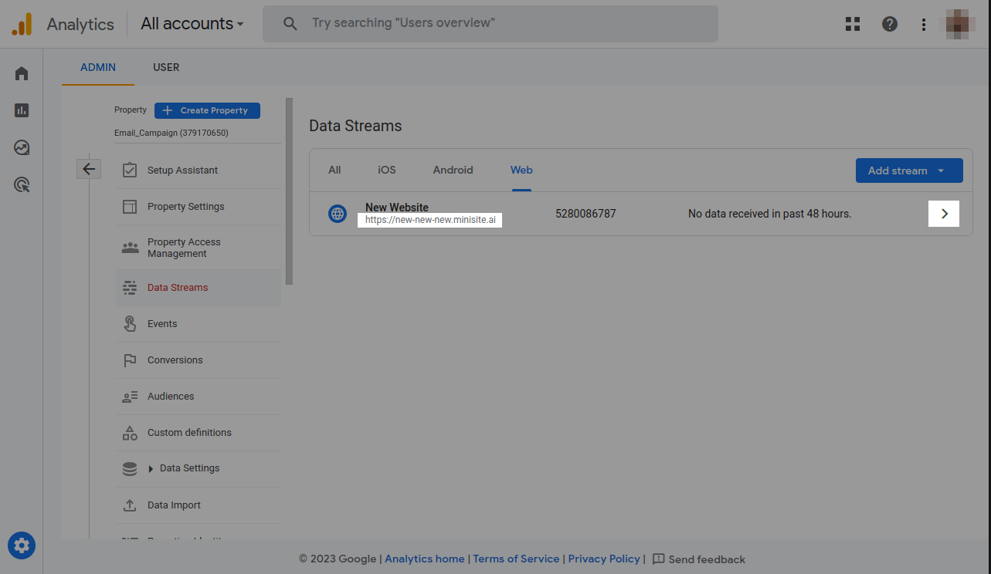Open the Conversions menu item
The image size is (991, 574).
175,360
